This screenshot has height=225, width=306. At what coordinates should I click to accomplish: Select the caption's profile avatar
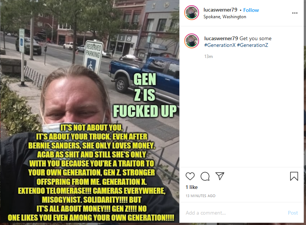[x=192, y=41]
